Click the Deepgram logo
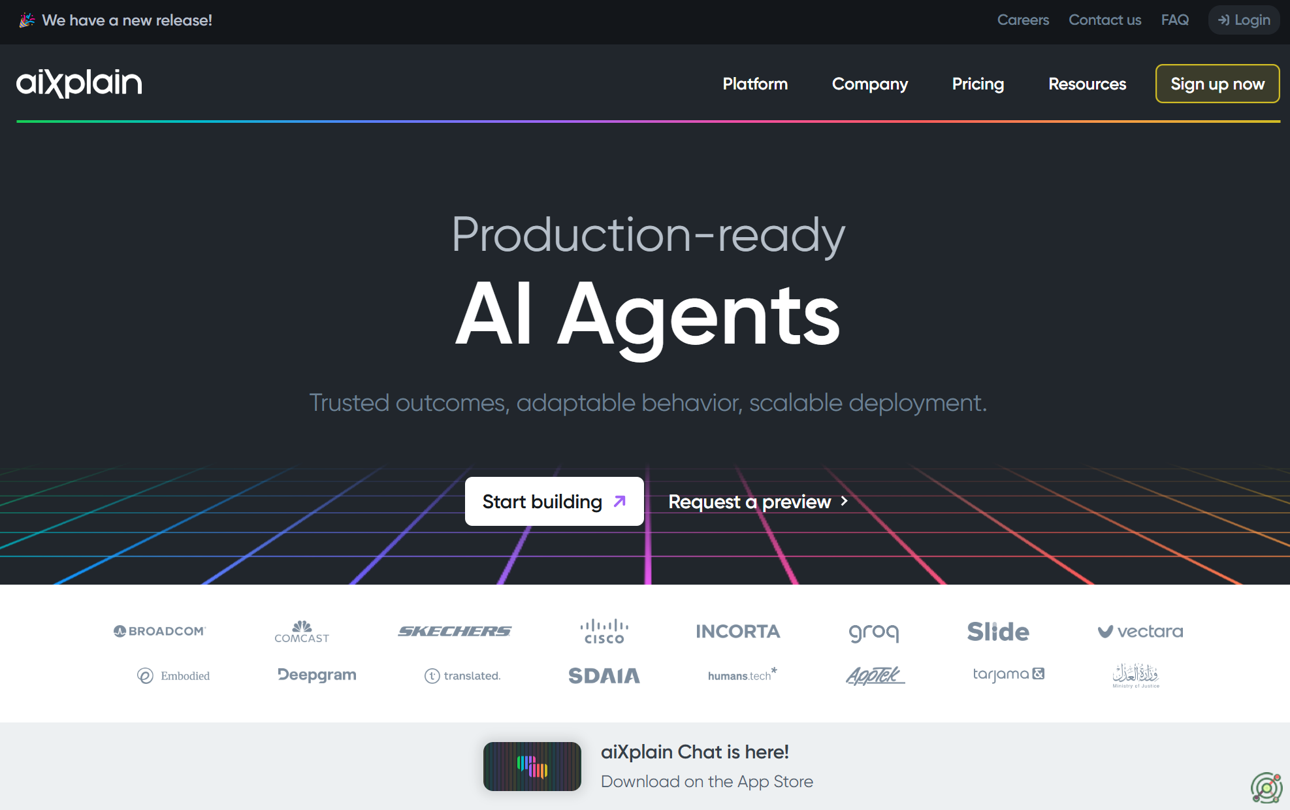The width and height of the screenshot is (1290, 810). [317, 675]
